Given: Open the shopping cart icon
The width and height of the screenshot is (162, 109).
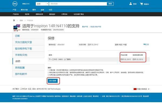Looking at the screenshot, I should coord(141,4).
